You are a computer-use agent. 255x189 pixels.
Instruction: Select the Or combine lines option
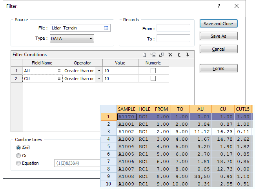pos(18,156)
